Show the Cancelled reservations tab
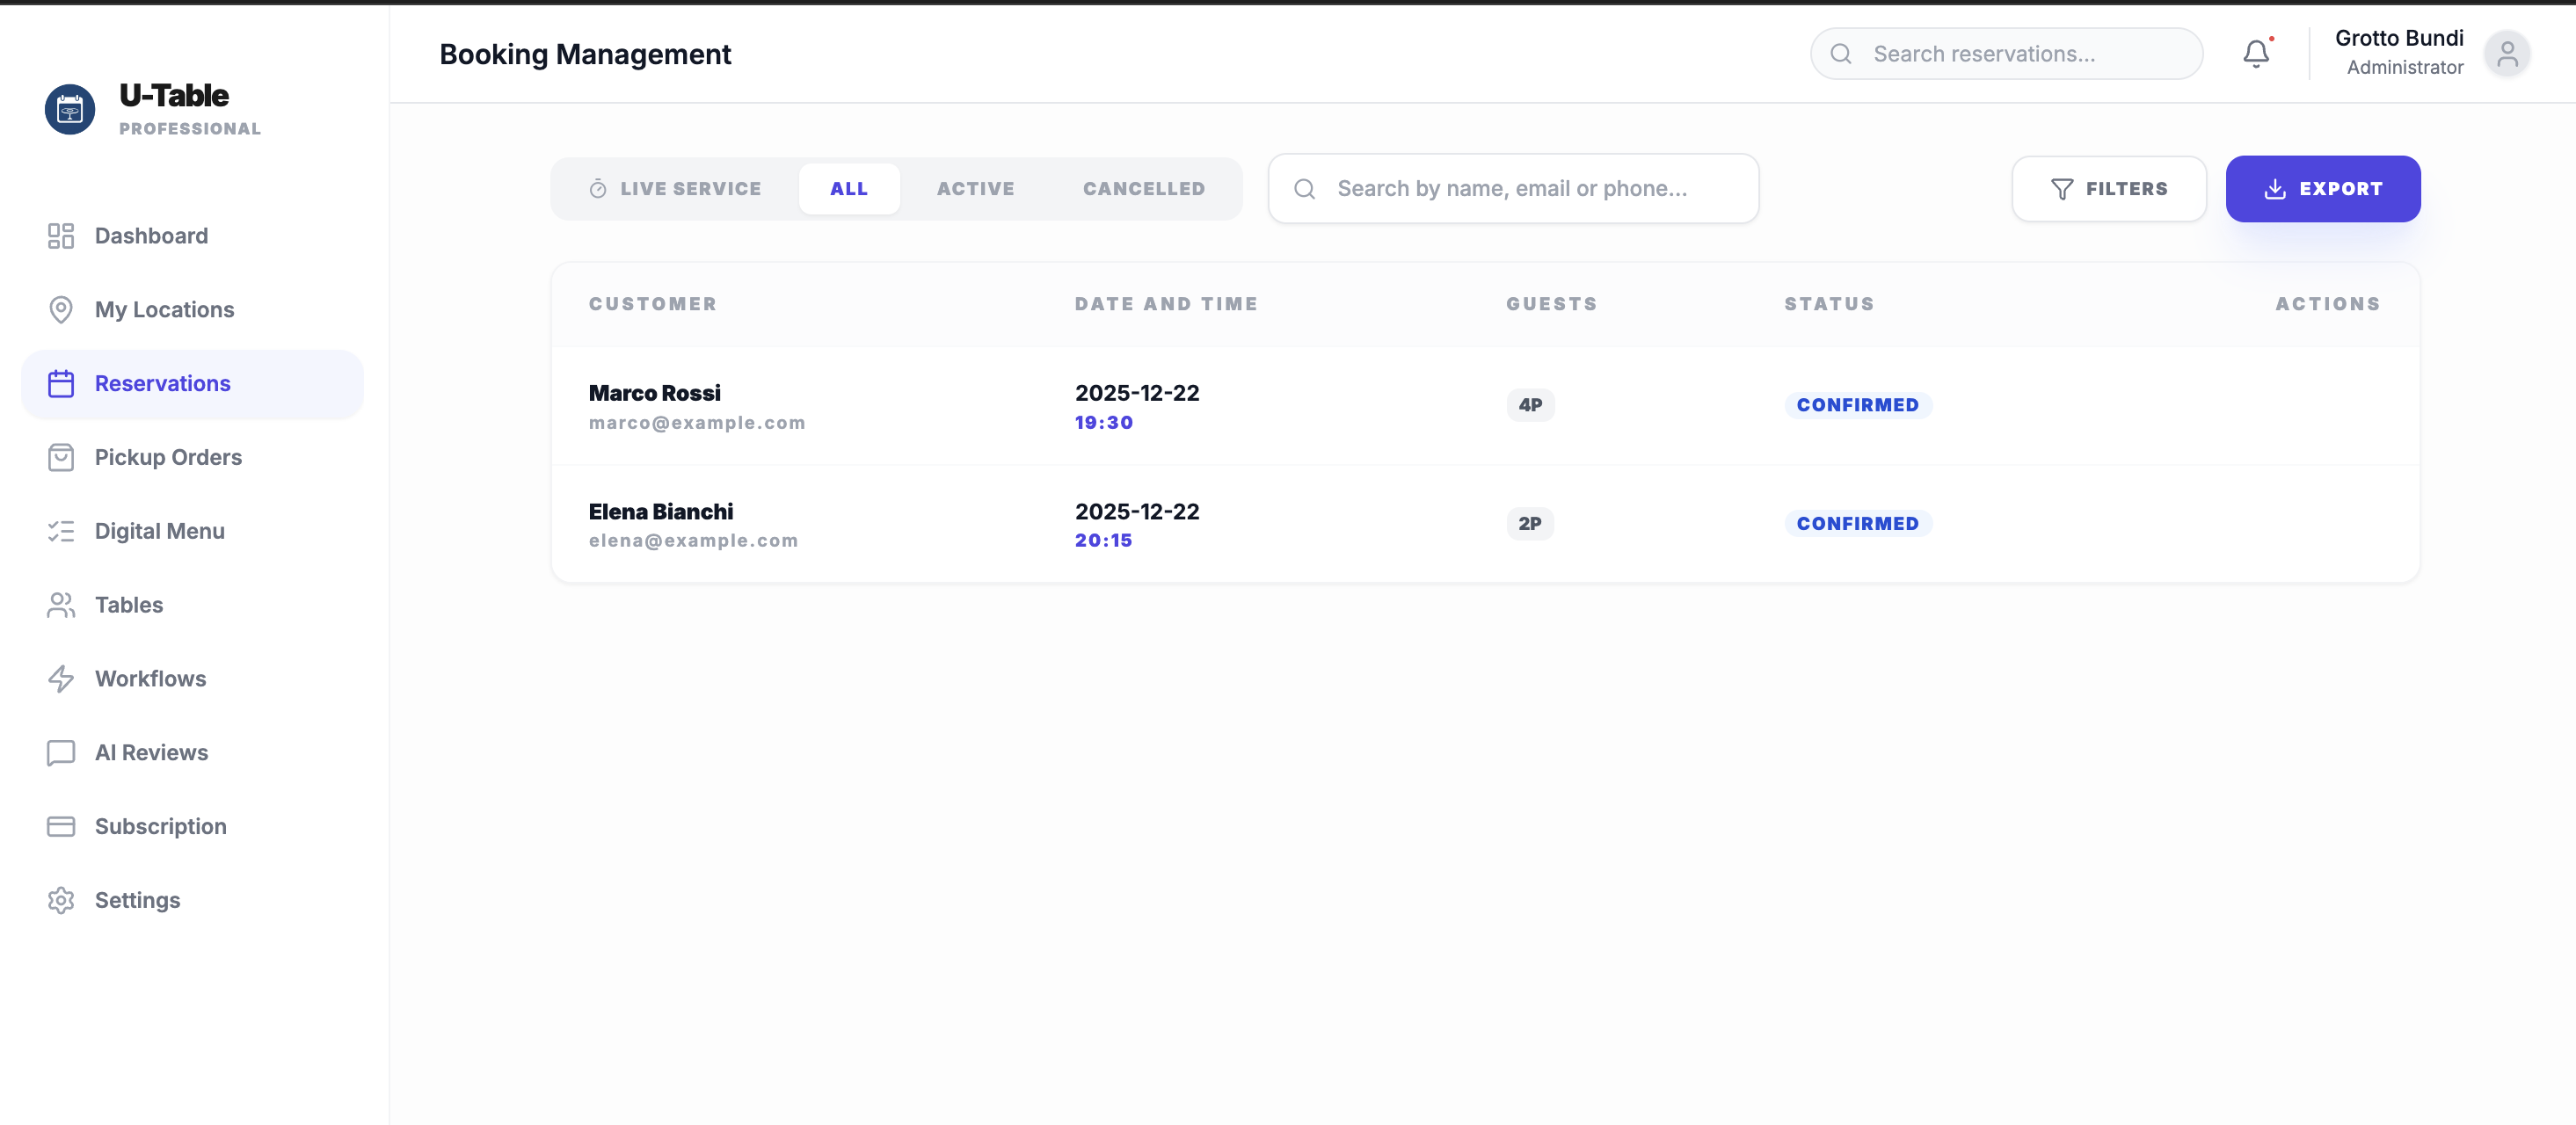2576x1125 pixels. pos(1143,189)
